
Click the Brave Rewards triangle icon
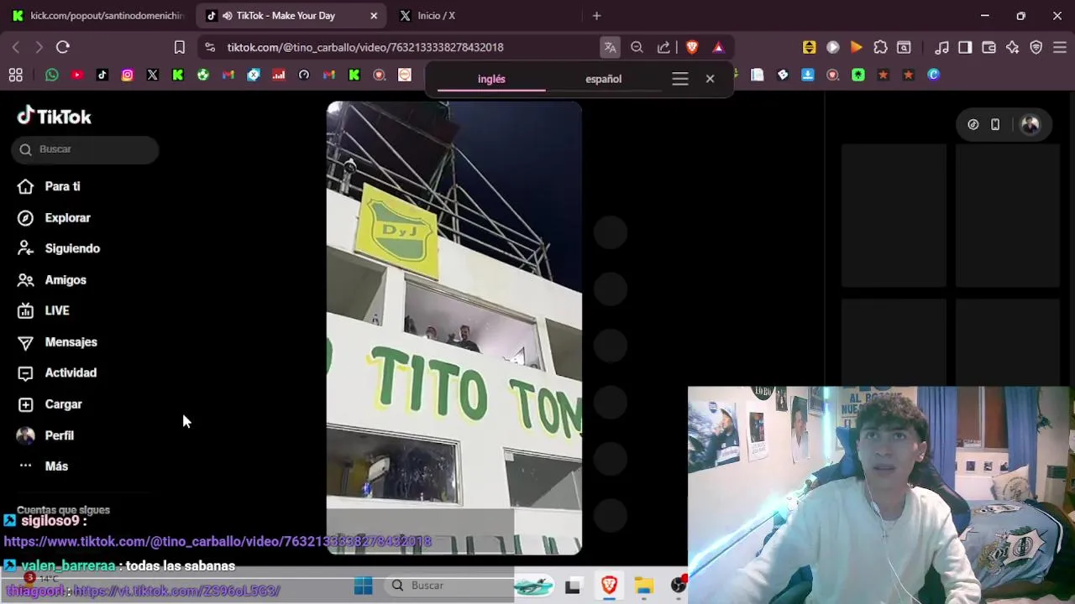pyautogui.click(x=718, y=47)
